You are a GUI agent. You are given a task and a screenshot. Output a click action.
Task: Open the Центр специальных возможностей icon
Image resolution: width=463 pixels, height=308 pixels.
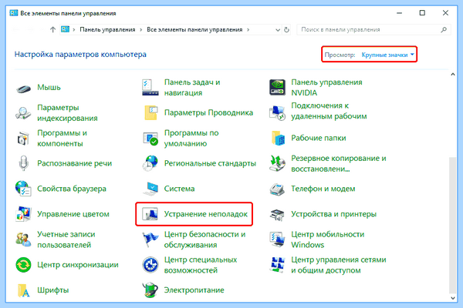click(150, 265)
